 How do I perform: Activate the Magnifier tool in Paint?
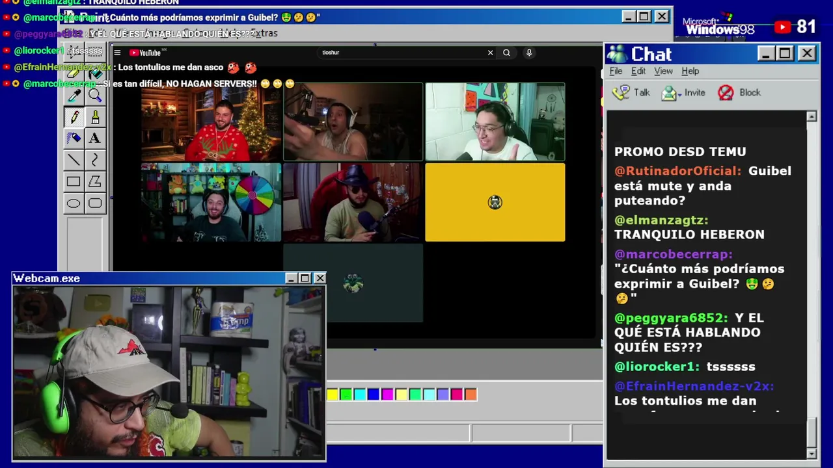click(x=95, y=96)
